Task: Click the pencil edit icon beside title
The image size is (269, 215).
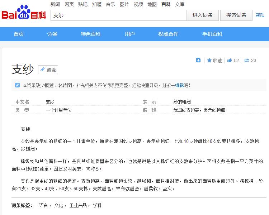Action: tap(43, 70)
